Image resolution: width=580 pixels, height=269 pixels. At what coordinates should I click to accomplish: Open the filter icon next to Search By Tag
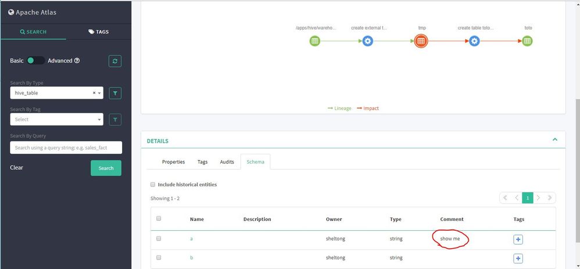(115, 119)
